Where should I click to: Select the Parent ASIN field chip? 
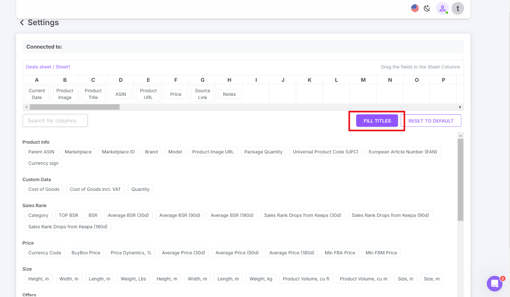tap(41, 151)
